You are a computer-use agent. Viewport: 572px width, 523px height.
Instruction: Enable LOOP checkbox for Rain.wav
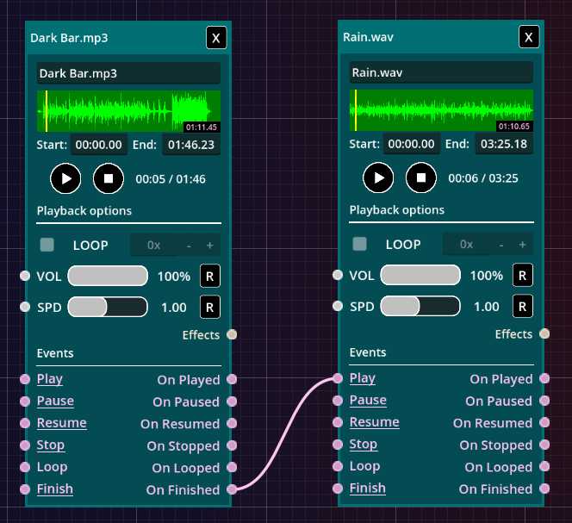359,244
